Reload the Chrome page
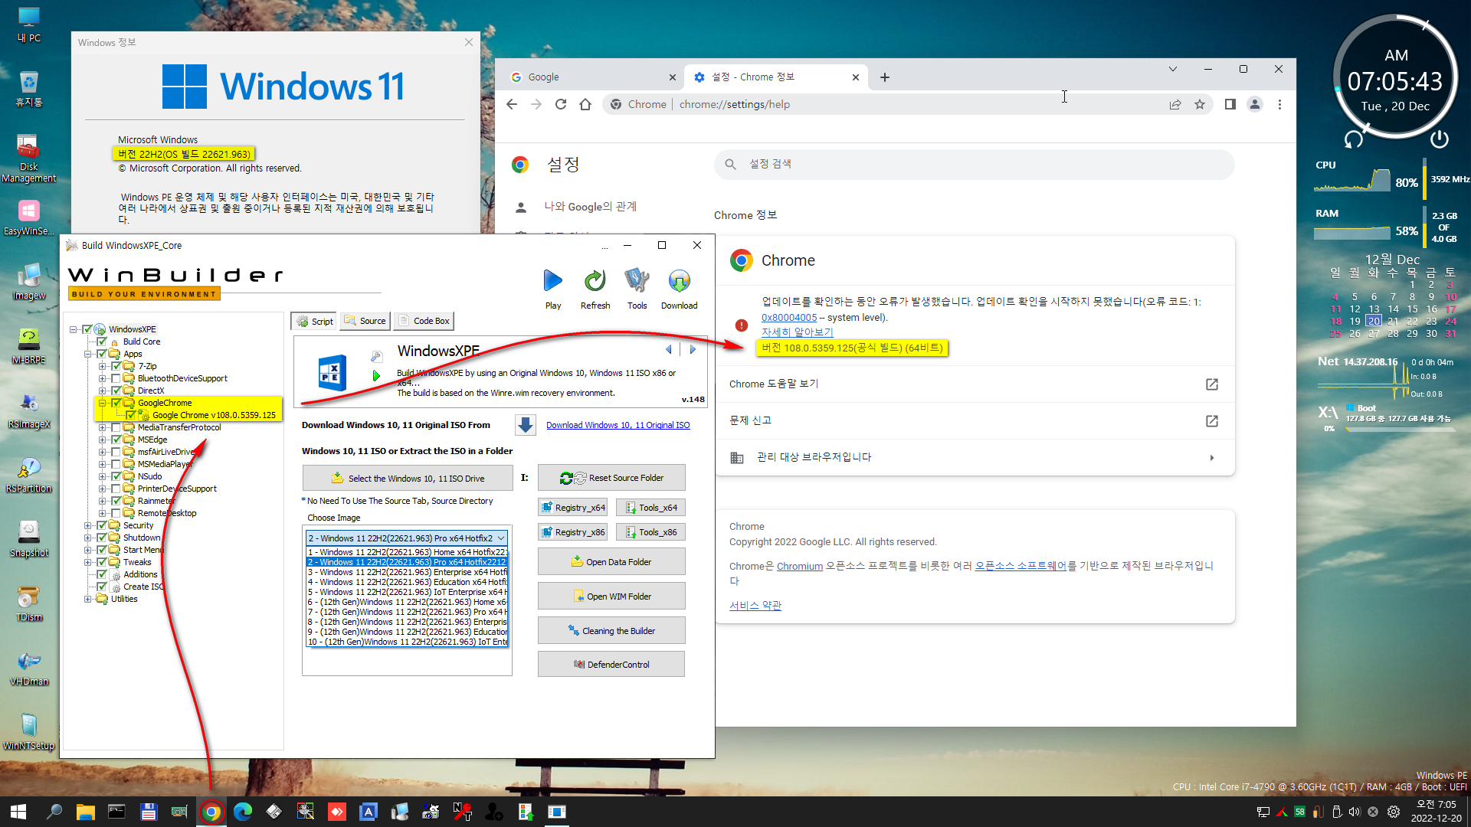The height and width of the screenshot is (827, 1471). pos(561,104)
